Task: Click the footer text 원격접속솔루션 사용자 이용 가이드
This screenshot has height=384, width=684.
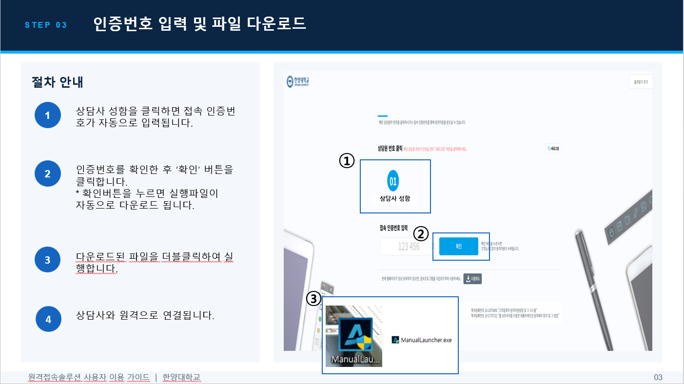Action: [89, 377]
